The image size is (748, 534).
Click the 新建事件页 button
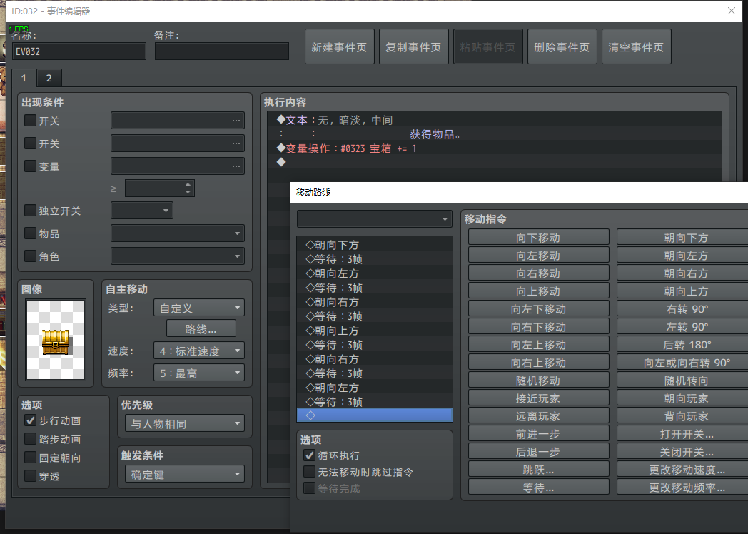point(339,47)
